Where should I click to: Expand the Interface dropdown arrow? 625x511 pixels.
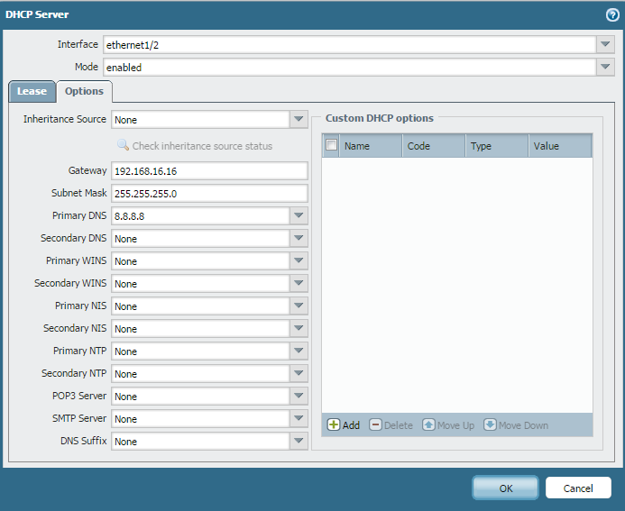click(x=604, y=44)
